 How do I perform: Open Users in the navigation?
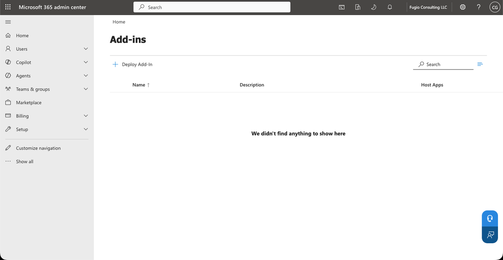click(x=22, y=49)
